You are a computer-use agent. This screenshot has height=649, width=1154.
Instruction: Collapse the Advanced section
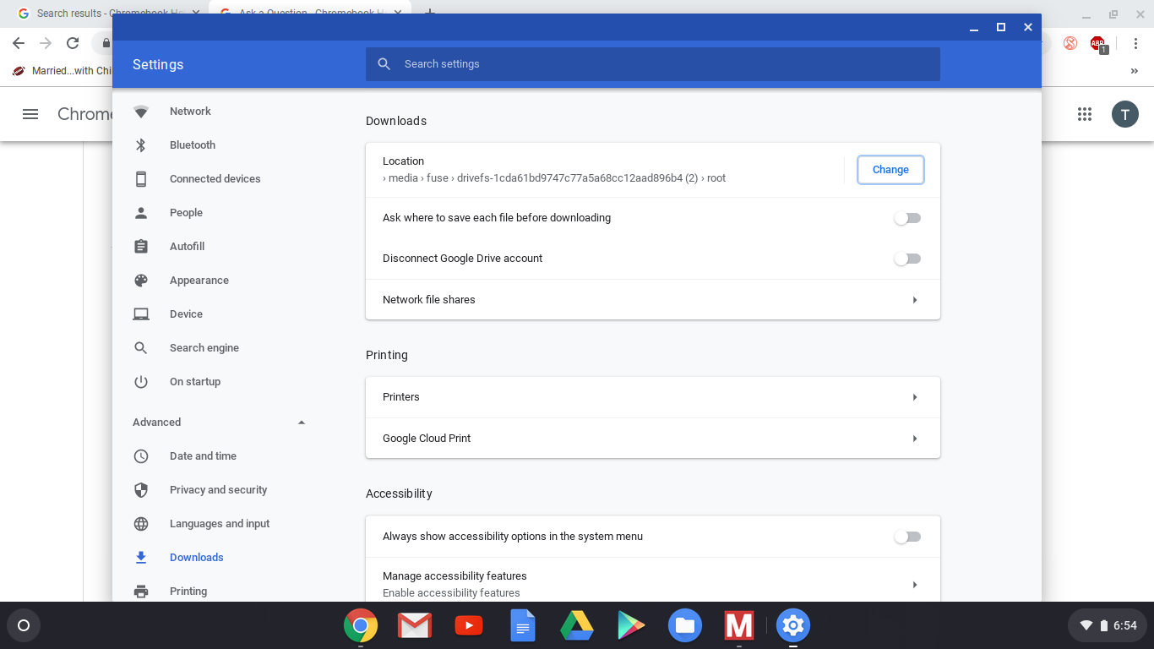click(302, 423)
